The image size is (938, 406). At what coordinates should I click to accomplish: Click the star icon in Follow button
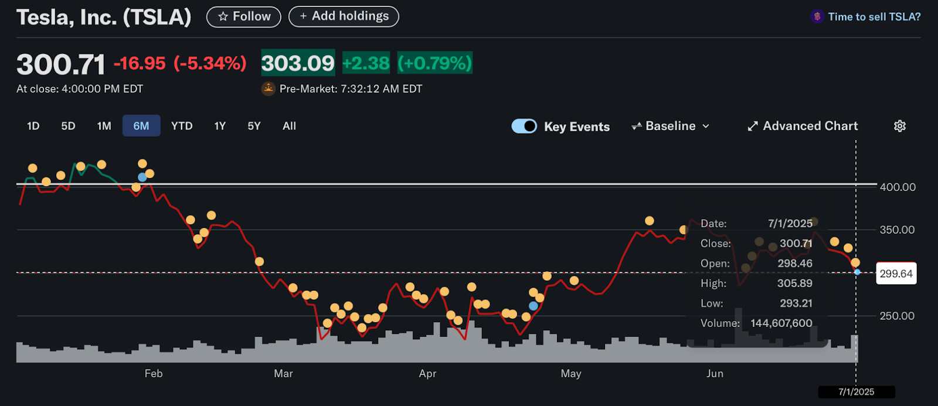[x=223, y=17]
